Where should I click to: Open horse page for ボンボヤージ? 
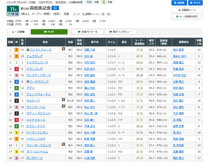coord(34,158)
